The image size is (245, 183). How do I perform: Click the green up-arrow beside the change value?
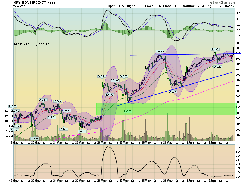(234, 6)
